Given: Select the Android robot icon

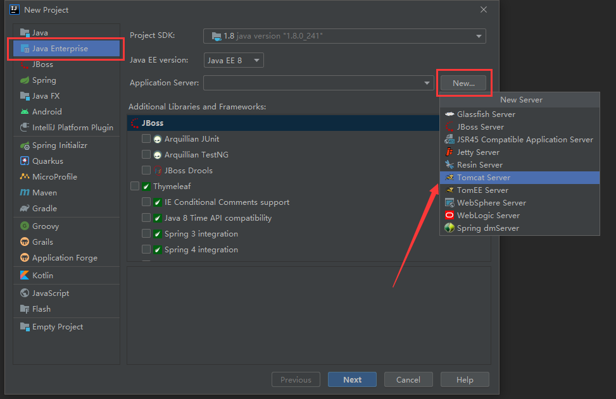Looking at the screenshot, I should 25,112.
